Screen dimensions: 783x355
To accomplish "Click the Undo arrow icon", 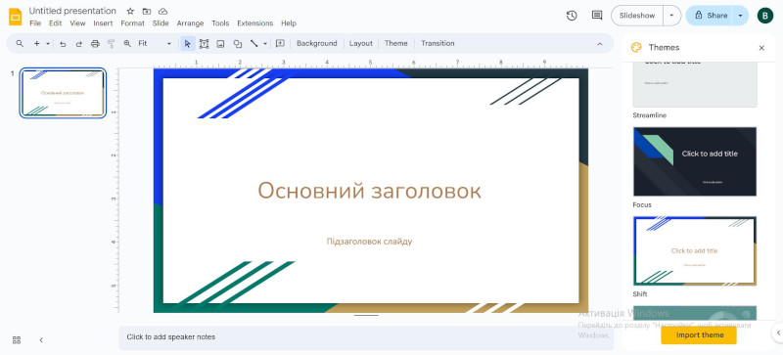I will click(x=63, y=44).
